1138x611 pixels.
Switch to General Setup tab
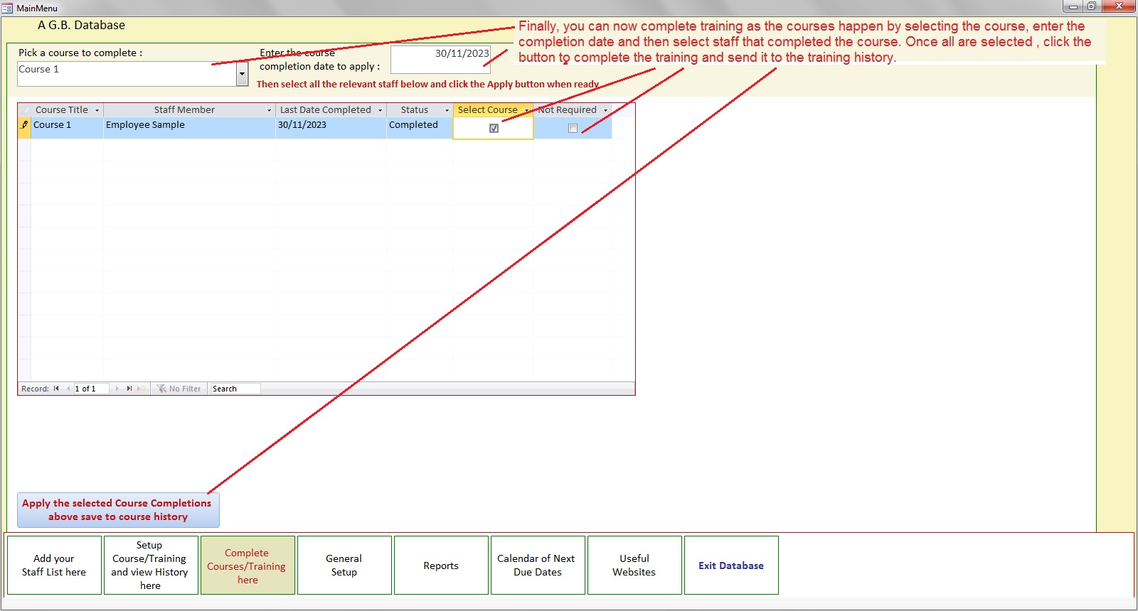pos(344,566)
